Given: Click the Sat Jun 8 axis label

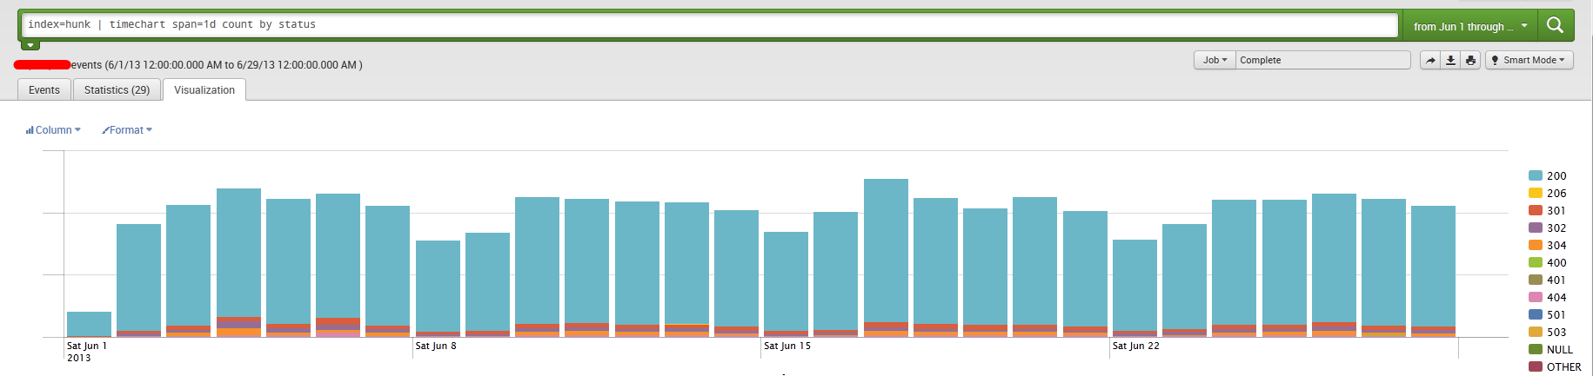Looking at the screenshot, I should click(x=436, y=346).
